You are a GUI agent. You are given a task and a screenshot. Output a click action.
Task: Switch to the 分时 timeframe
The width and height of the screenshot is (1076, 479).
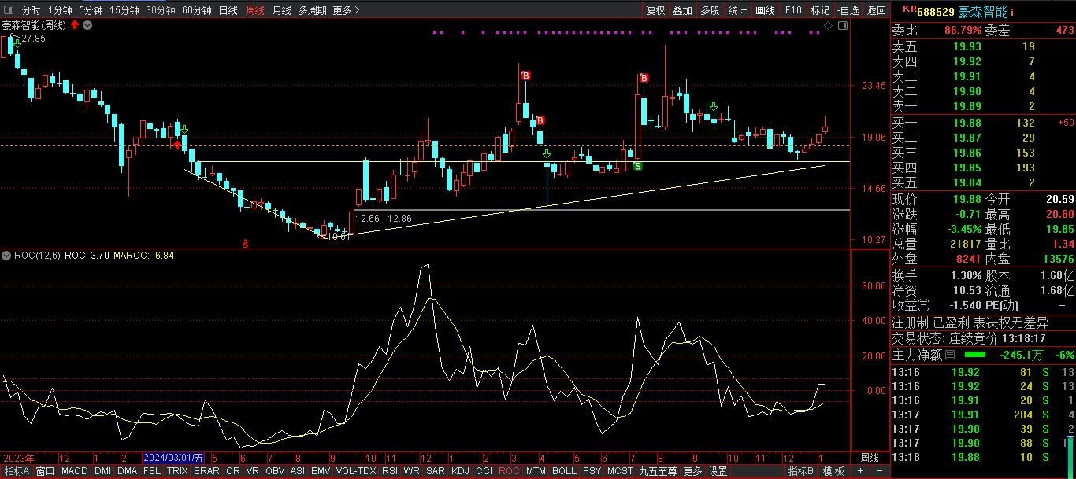(31, 10)
